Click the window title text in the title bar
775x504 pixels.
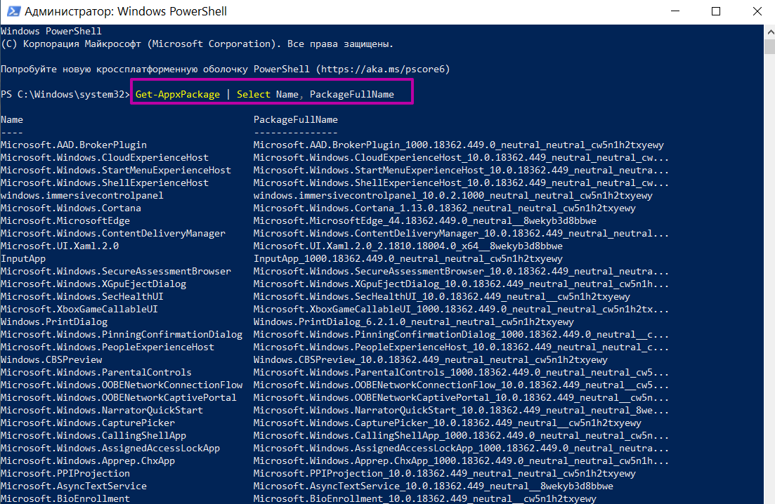tap(126, 11)
